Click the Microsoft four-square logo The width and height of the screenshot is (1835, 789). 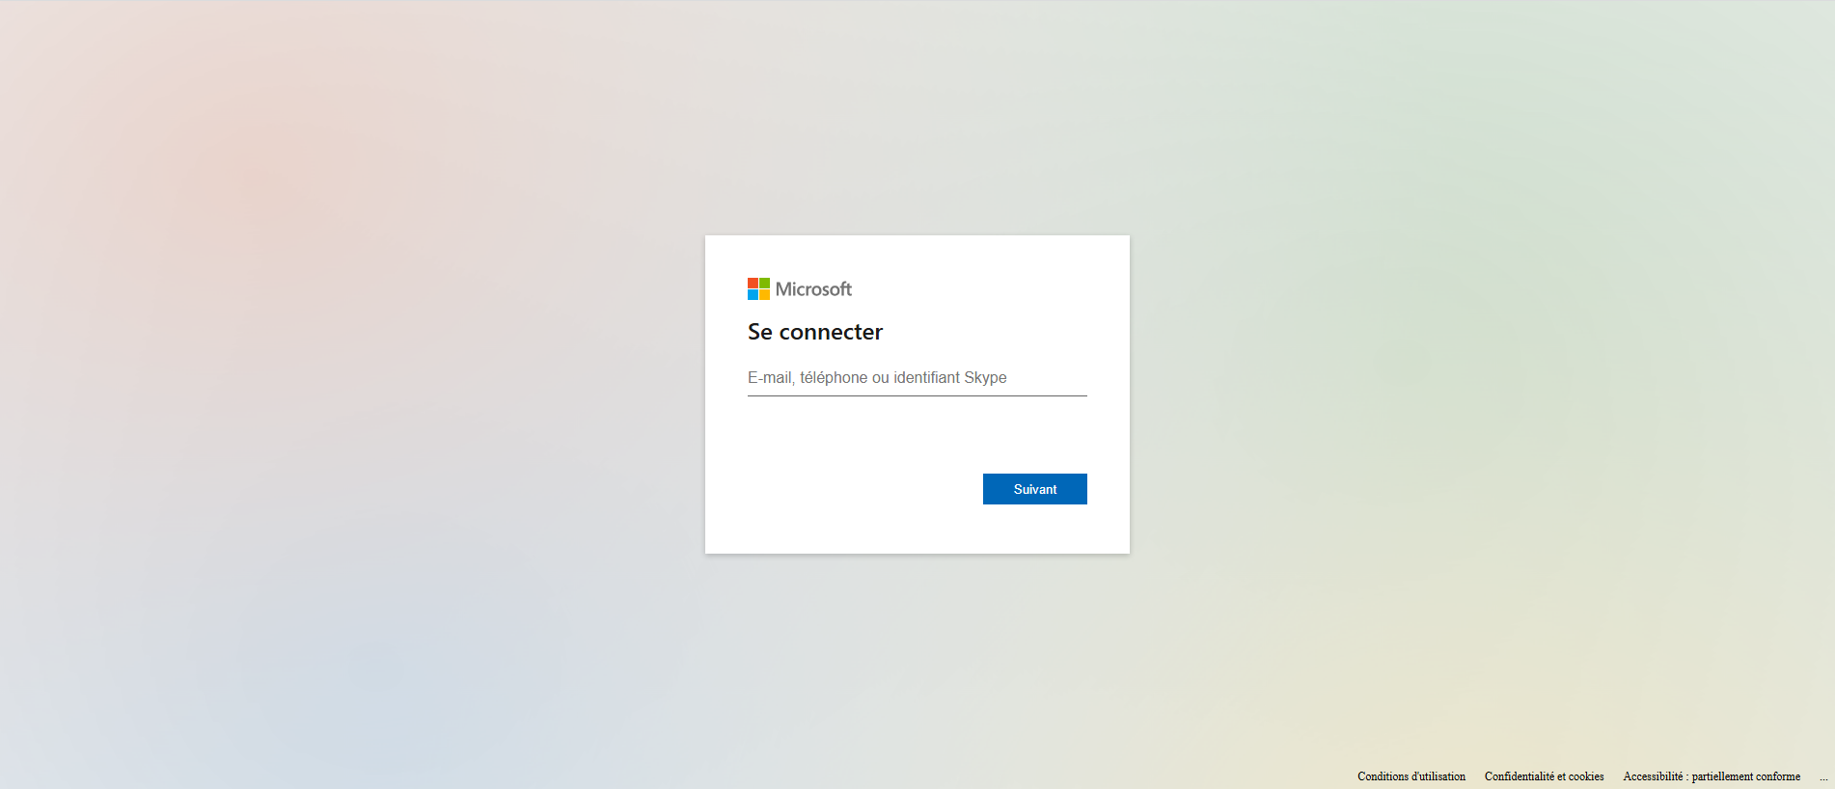pos(758,289)
